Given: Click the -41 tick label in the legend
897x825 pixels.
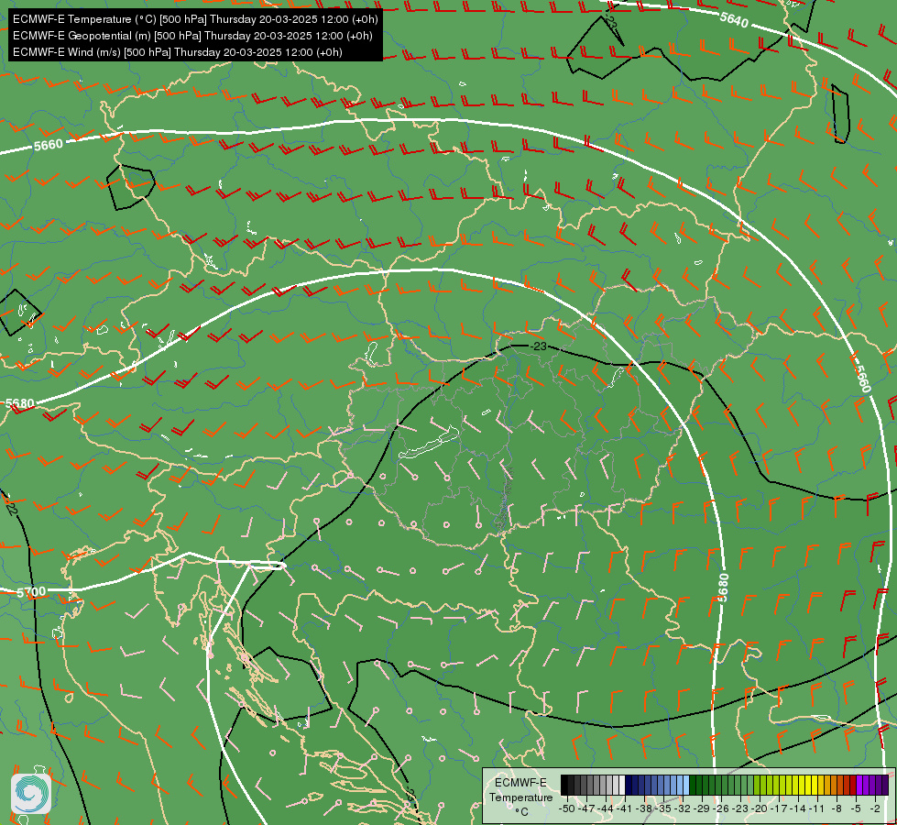Looking at the screenshot, I should (x=625, y=808).
